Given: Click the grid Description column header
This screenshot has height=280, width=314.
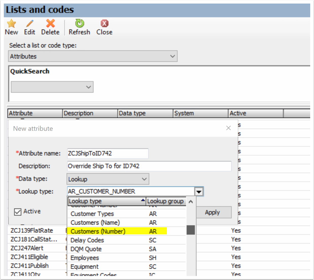Looking at the screenshot, I should 90,113.
